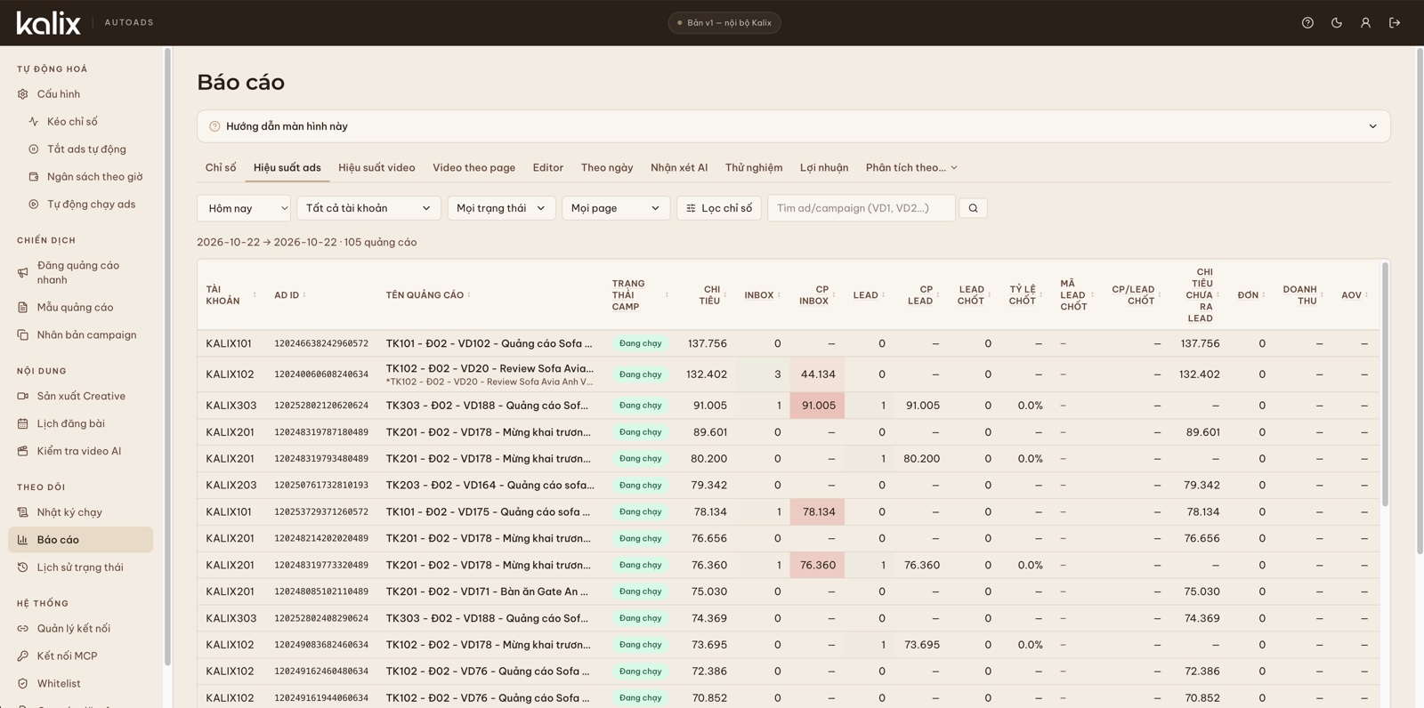Open the Tất cả tài khoản dropdown
This screenshot has width=1424, height=708.
[x=368, y=208]
